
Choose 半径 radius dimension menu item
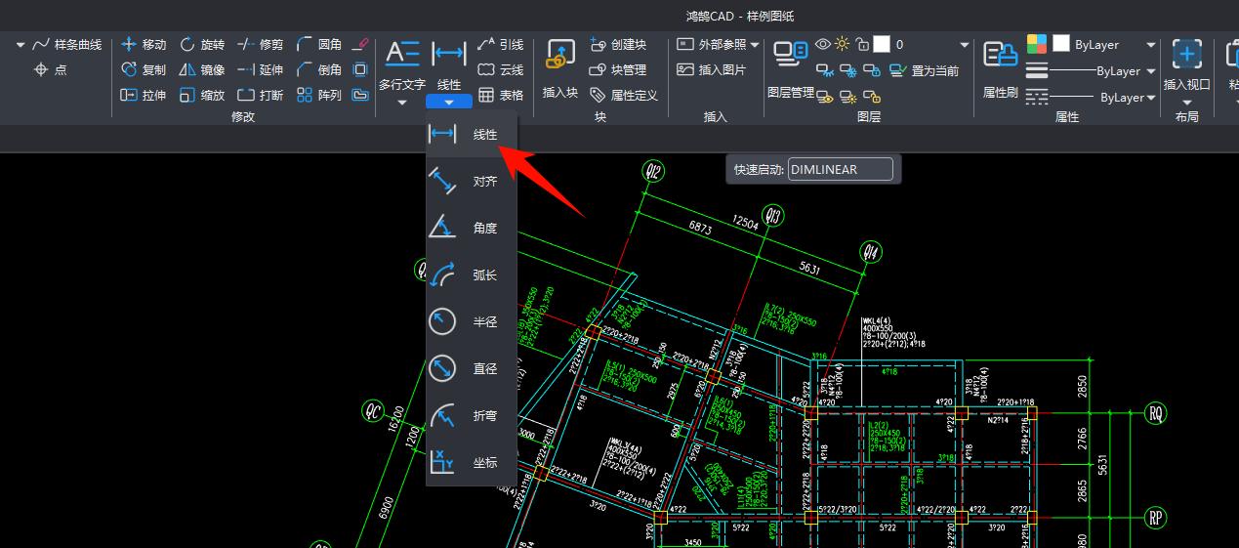point(472,321)
